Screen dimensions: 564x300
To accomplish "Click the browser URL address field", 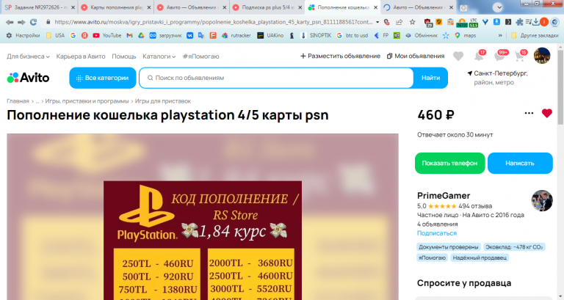I will [x=213, y=22].
